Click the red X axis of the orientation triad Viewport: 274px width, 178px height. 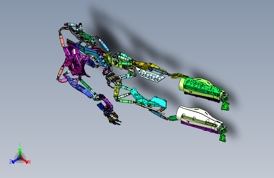pyautogui.click(x=25, y=161)
